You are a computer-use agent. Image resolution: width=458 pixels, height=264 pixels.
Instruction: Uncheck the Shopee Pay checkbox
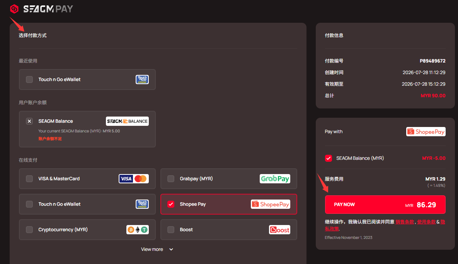tap(171, 204)
